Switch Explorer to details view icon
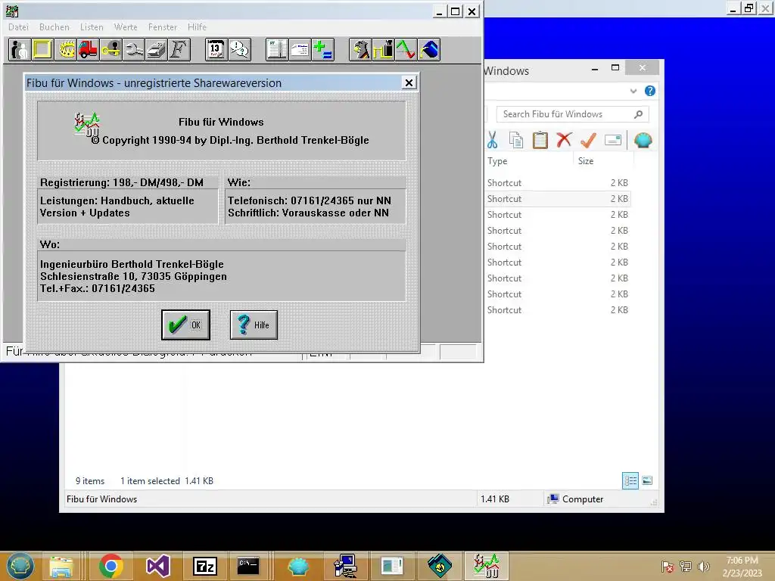Viewport: 775px width, 581px height. [x=630, y=480]
